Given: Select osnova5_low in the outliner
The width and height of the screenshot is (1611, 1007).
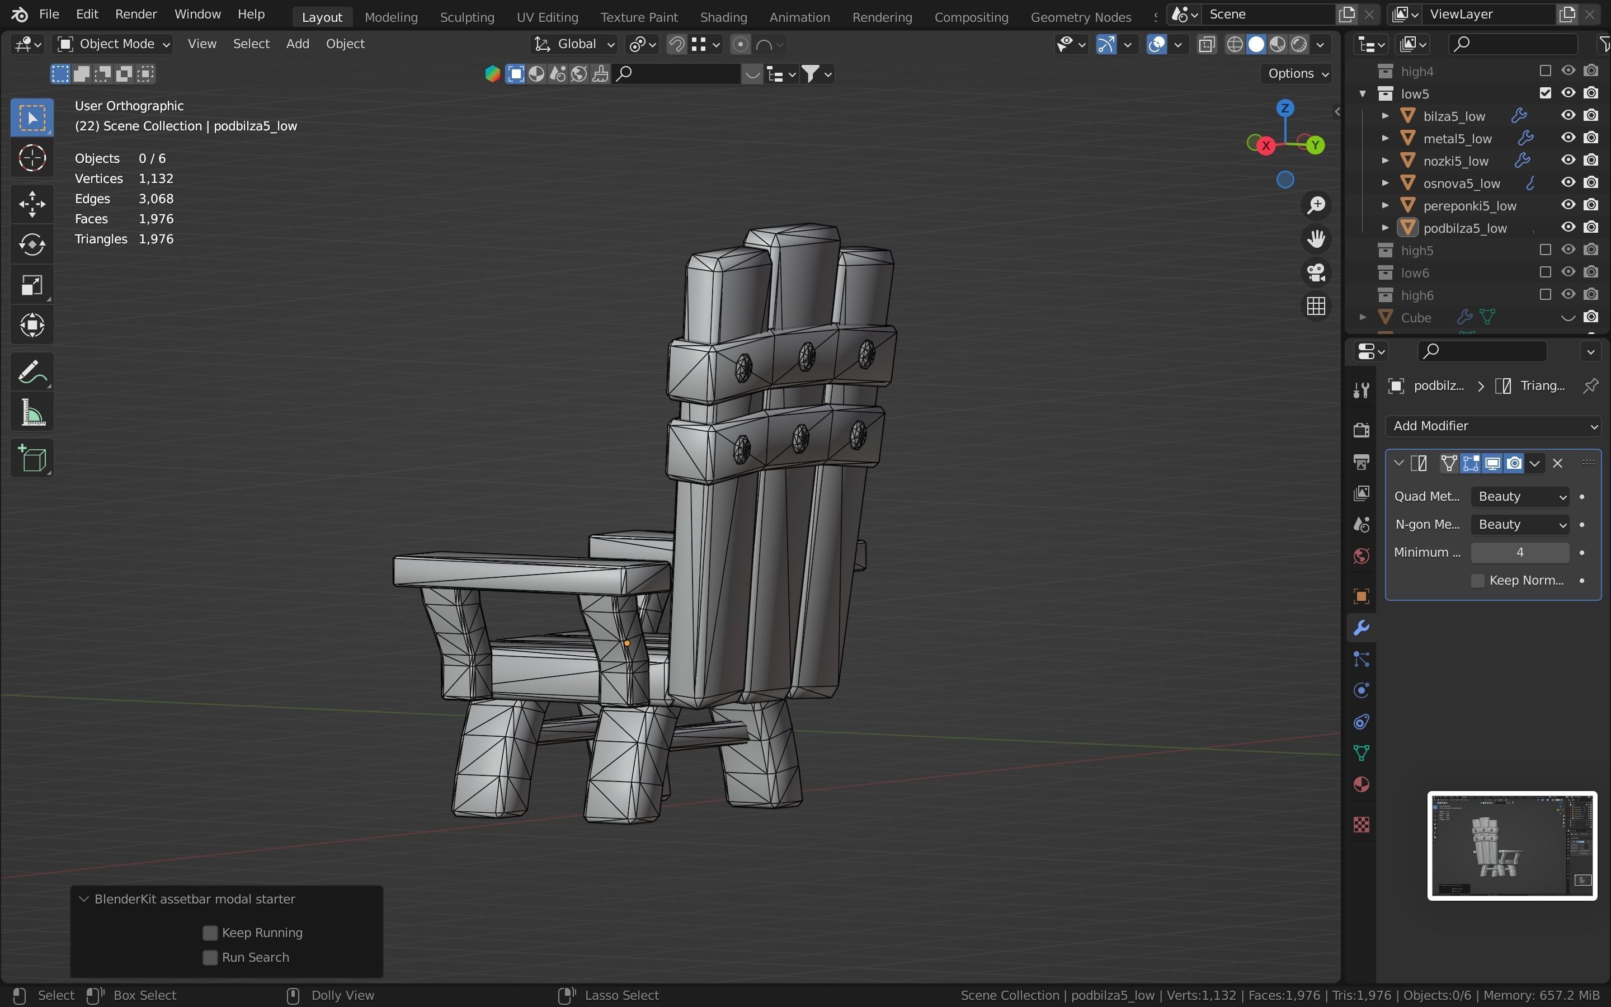Looking at the screenshot, I should [1461, 183].
